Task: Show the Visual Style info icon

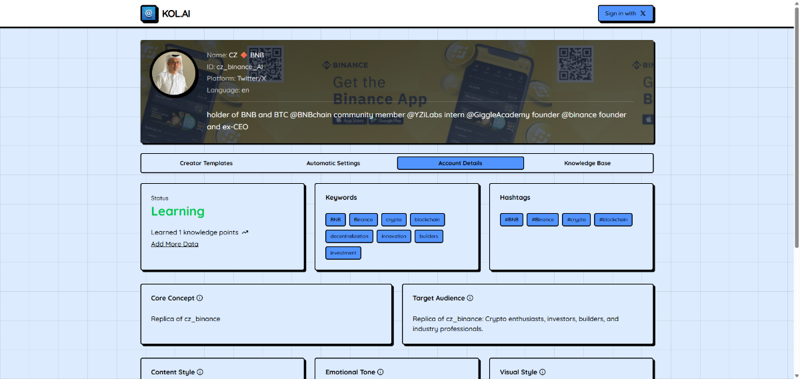Action: pyautogui.click(x=543, y=372)
